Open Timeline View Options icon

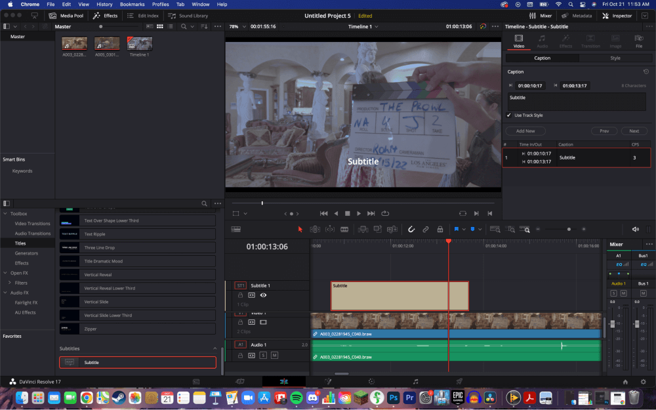[236, 229]
